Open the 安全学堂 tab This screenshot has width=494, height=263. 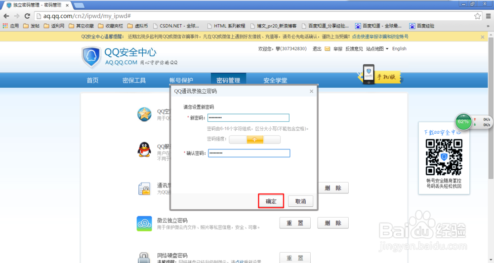(275, 80)
